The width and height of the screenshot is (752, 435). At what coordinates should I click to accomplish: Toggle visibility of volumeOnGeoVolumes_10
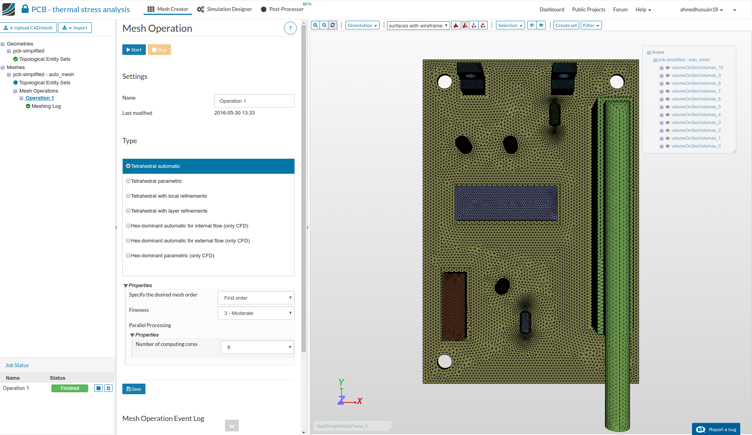(x=668, y=68)
